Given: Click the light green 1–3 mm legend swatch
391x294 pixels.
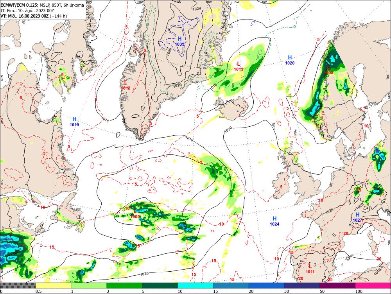Looking at the screenshot, I should point(88,285).
